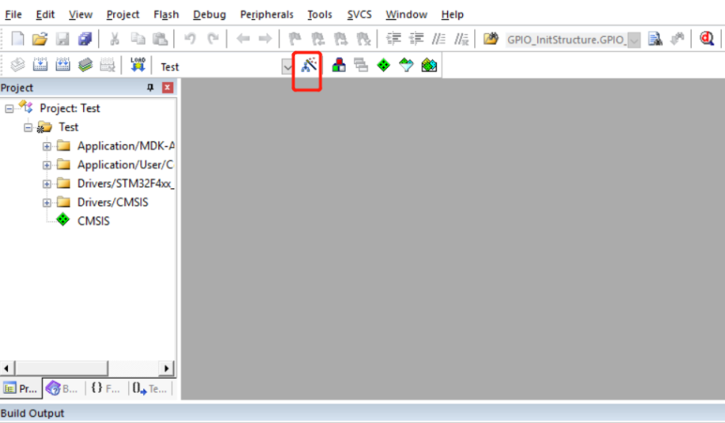This screenshot has width=725, height=423.
Task: Switch to the Functions (F...) tab
Action: [105, 388]
